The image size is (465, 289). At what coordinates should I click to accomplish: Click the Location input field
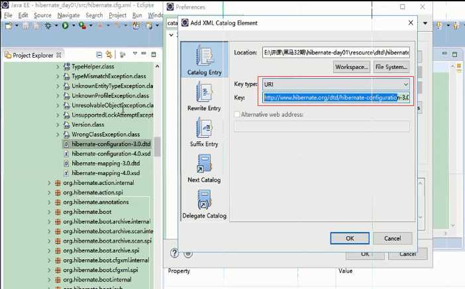click(336, 52)
